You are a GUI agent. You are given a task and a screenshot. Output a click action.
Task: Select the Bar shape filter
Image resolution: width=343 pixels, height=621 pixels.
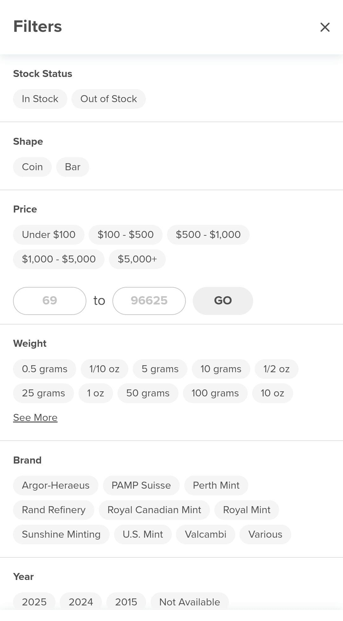pos(72,167)
